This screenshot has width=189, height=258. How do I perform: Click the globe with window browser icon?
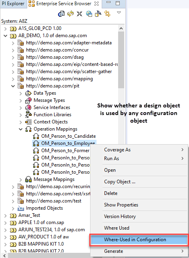(x=89, y=14)
